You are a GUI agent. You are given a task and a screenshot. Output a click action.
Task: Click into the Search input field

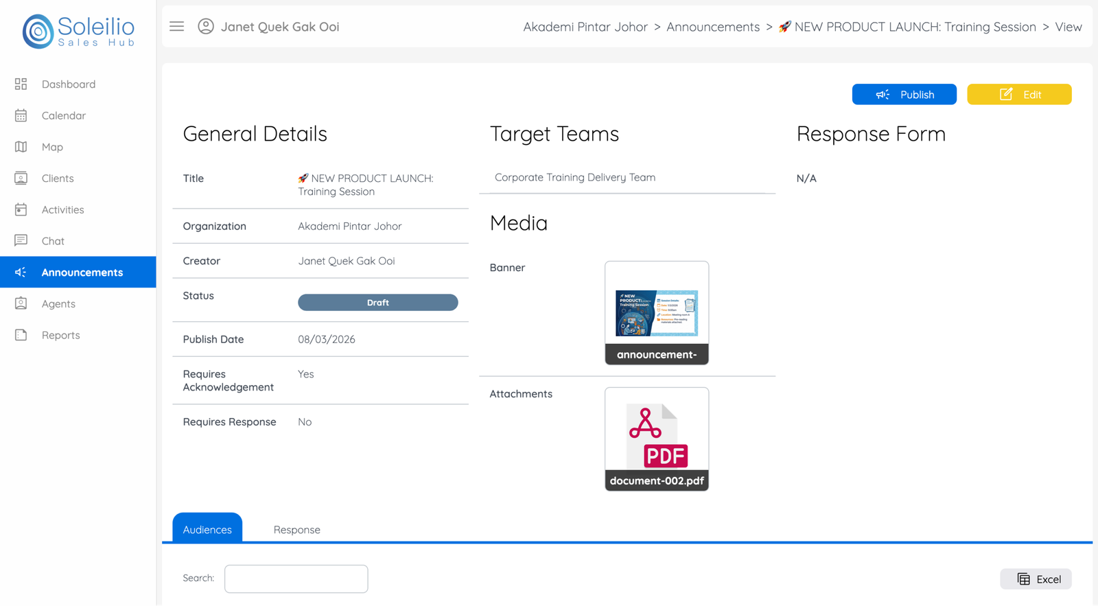click(x=296, y=579)
